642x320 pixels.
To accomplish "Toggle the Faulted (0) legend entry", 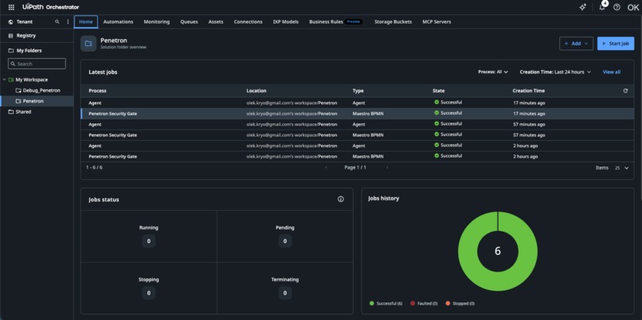I will [424, 303].
